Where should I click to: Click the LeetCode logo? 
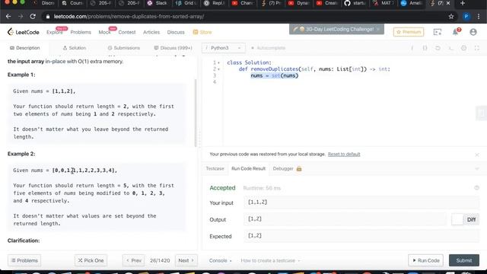tap(24, 32)
